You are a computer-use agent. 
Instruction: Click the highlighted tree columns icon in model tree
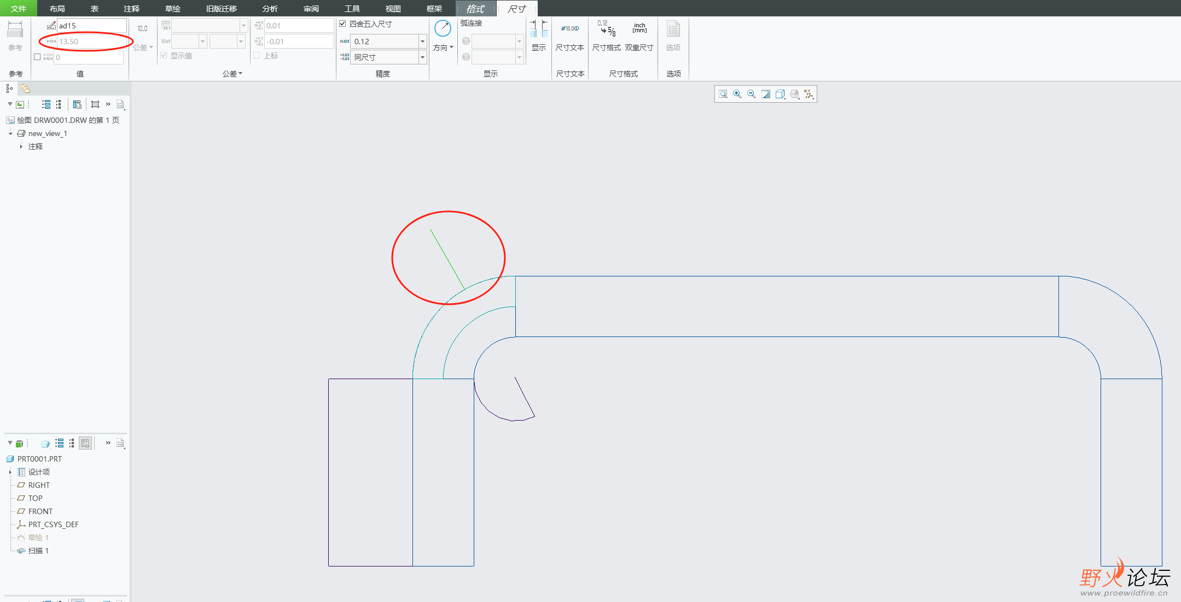[85, 443]
